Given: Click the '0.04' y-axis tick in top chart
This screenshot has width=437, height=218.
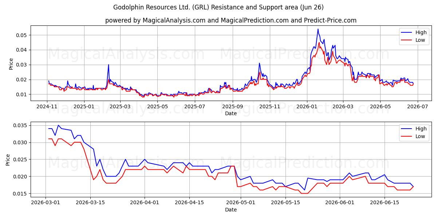Looking at the screenshot, I should [x=22, y=50].
